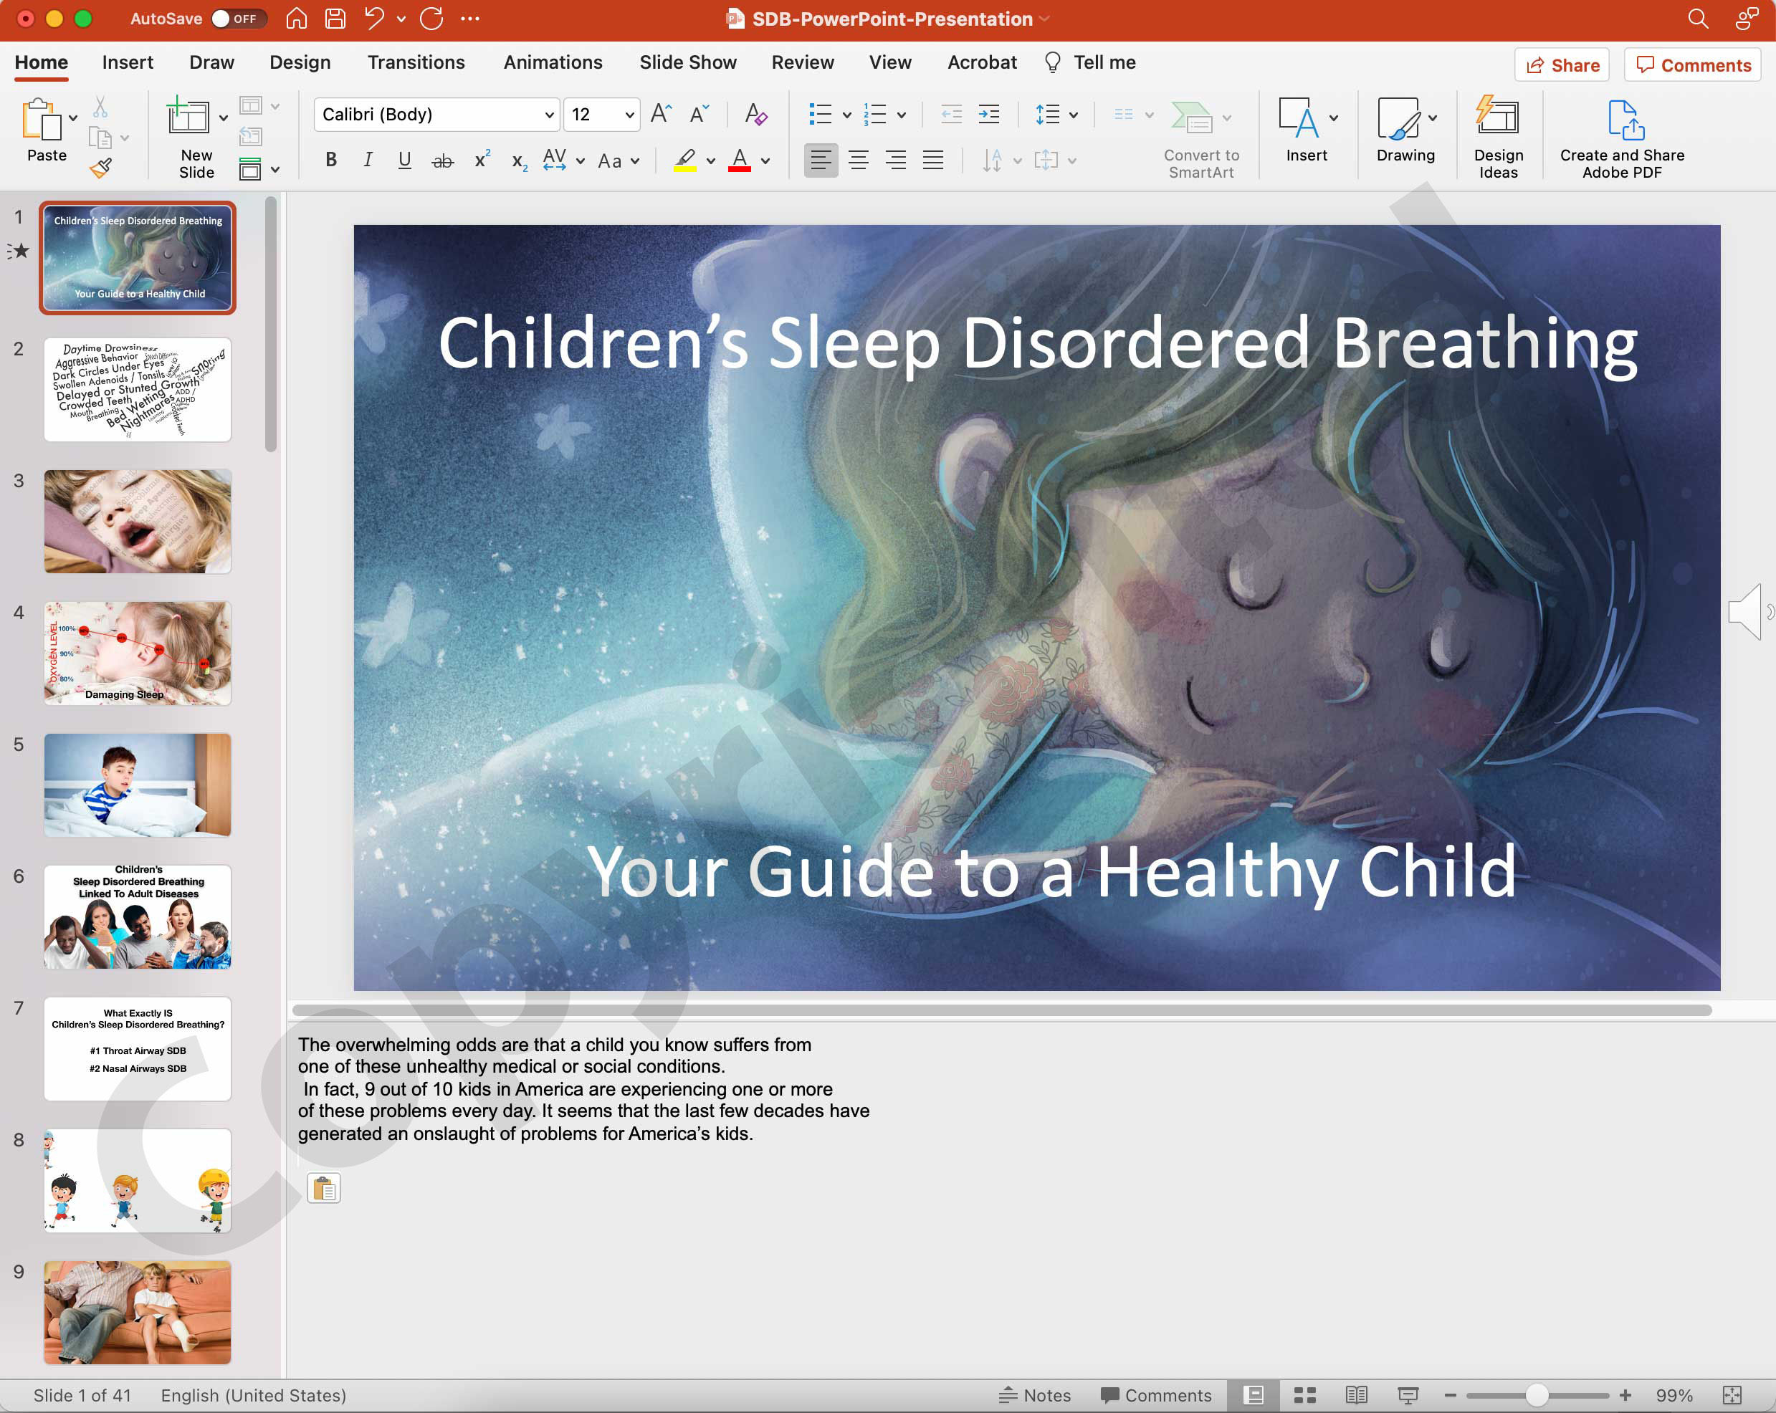Toggle Subscript formatting
The height and width of the screenshot is (1413, 1776).
(519, 161)
